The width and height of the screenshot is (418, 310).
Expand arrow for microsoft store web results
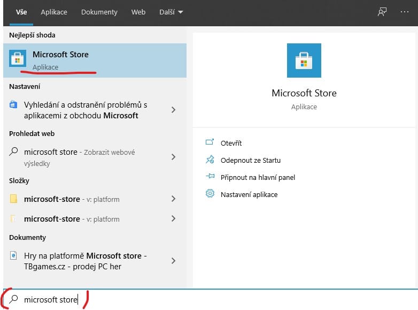[173, 157]
